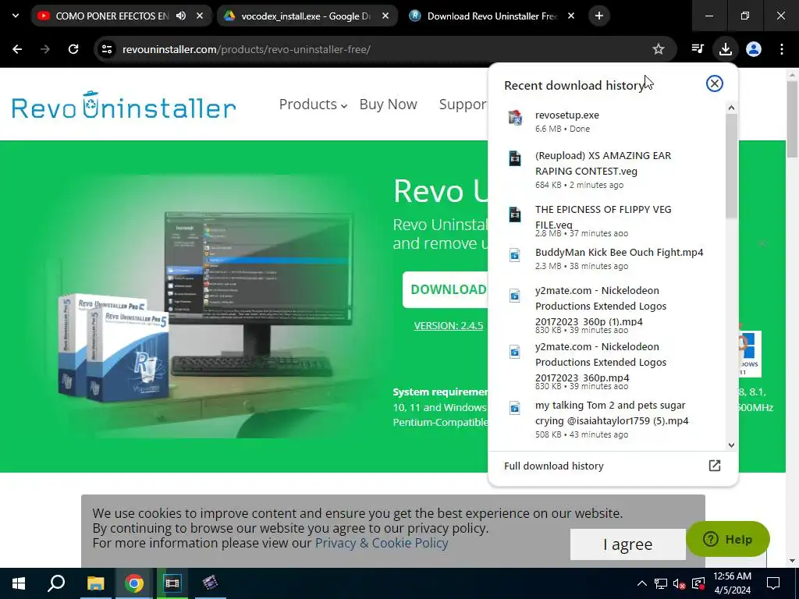Click the Revo Uninstaller Pro 5 product image
The image size is (799, 599).
(x=113, y=347)
